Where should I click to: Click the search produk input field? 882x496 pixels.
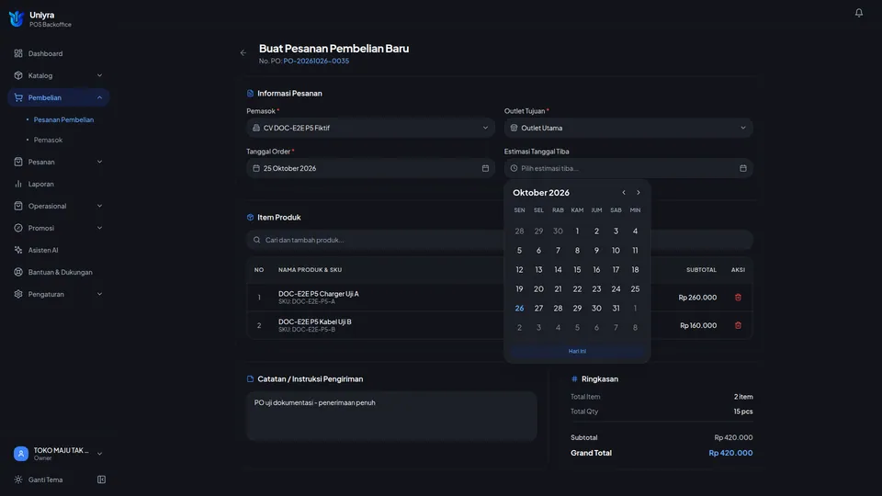pos(500,240)
